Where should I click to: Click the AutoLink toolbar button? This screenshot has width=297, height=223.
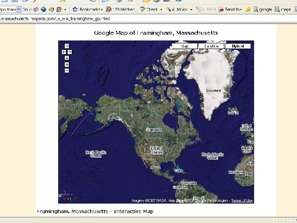[x=177, y=9]
